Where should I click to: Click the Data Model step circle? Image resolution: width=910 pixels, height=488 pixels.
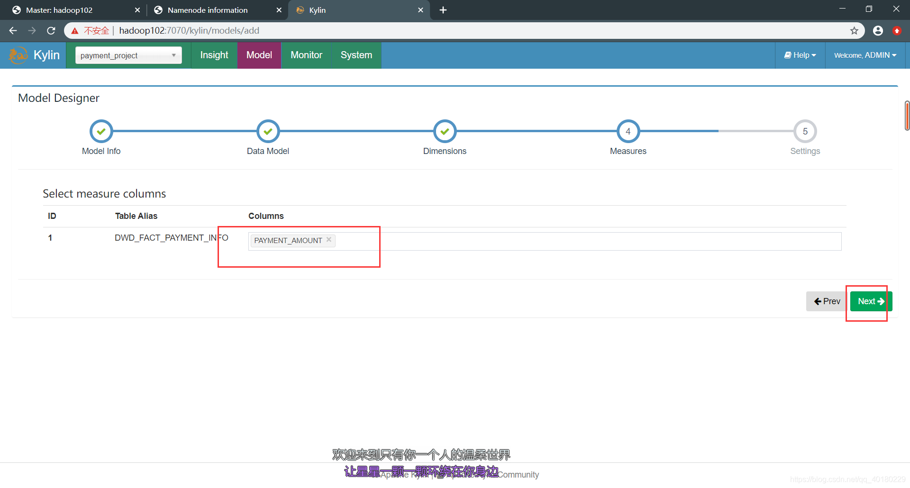point(268,131)
